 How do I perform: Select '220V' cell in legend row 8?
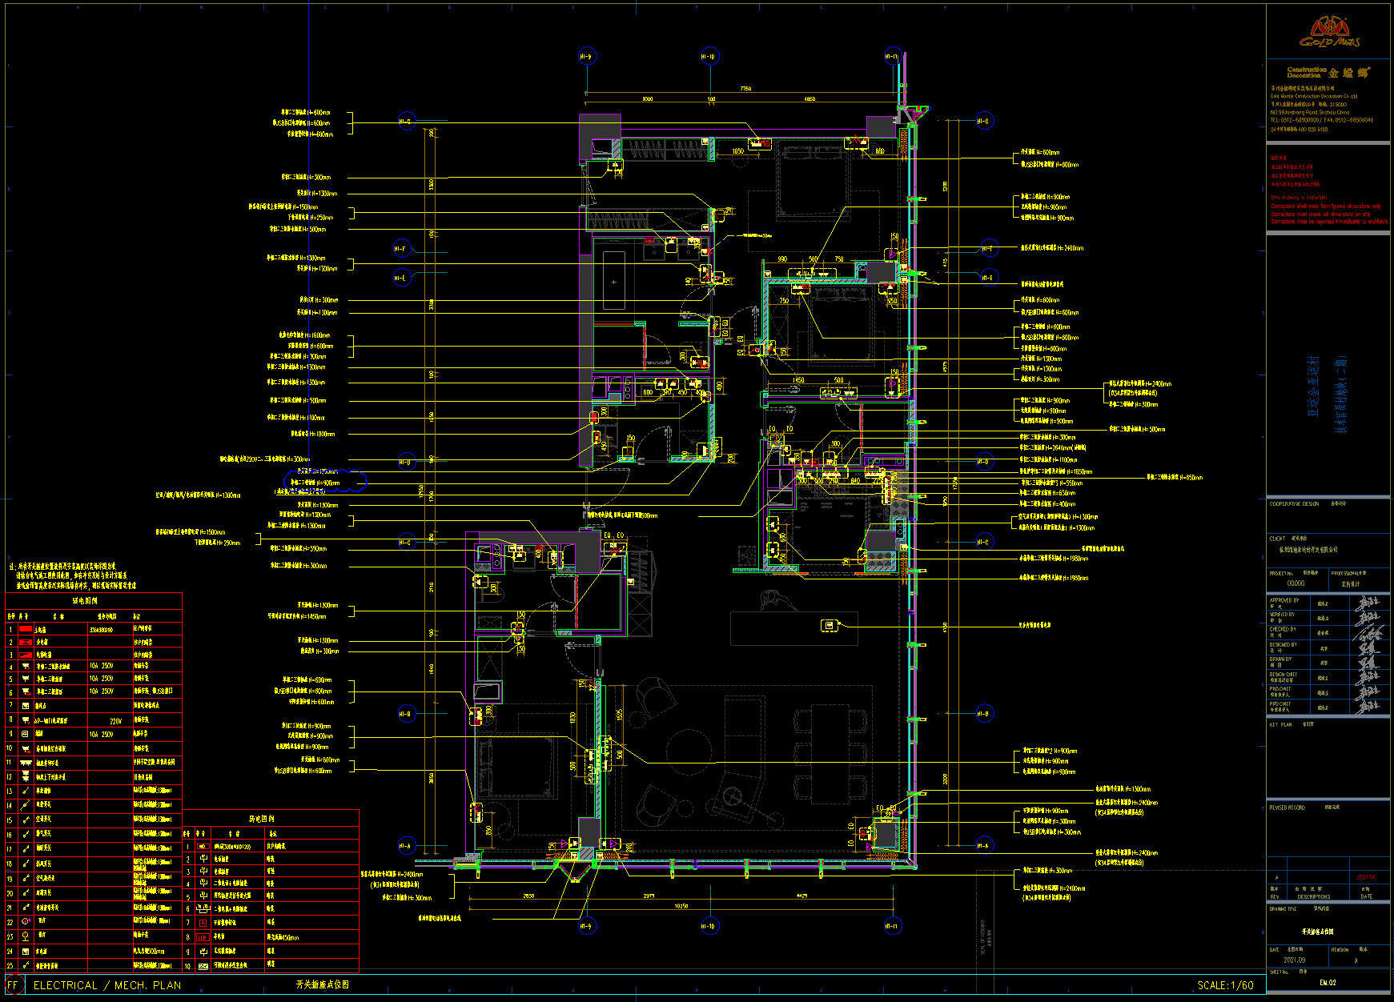coord(116,721)
